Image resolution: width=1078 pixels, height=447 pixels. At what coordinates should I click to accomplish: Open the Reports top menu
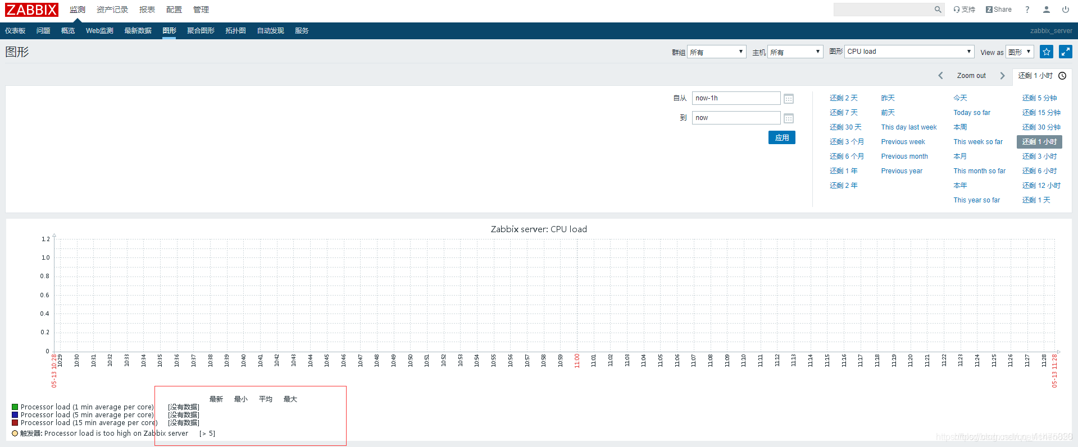point(147,10)
